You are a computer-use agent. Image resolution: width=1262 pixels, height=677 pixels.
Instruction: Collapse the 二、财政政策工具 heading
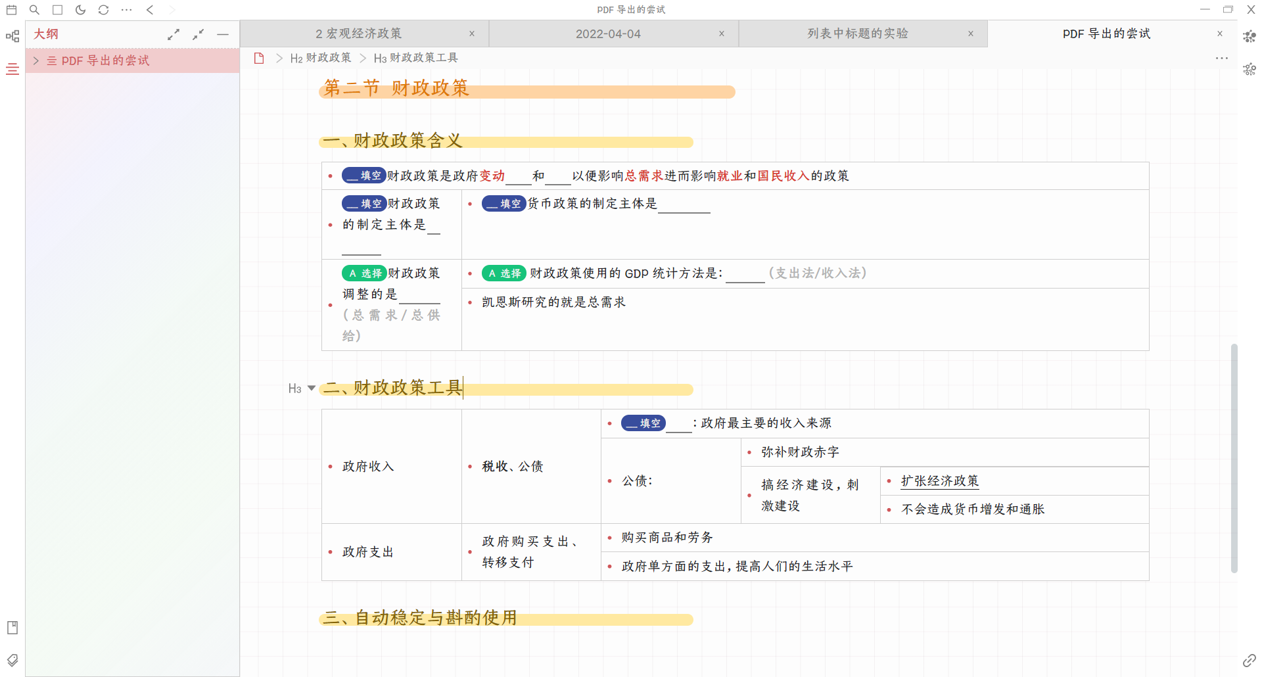pos(312,388)
